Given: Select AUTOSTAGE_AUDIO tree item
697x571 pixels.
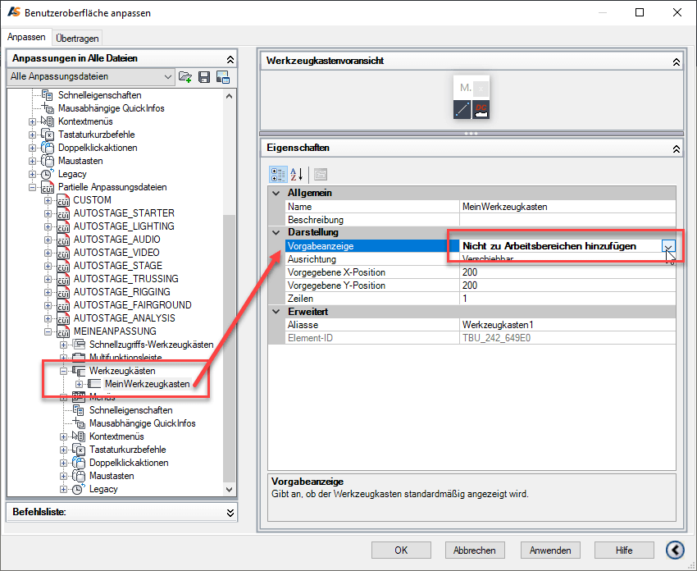Looking at the screenshot, I should click(x=117, y=240).
